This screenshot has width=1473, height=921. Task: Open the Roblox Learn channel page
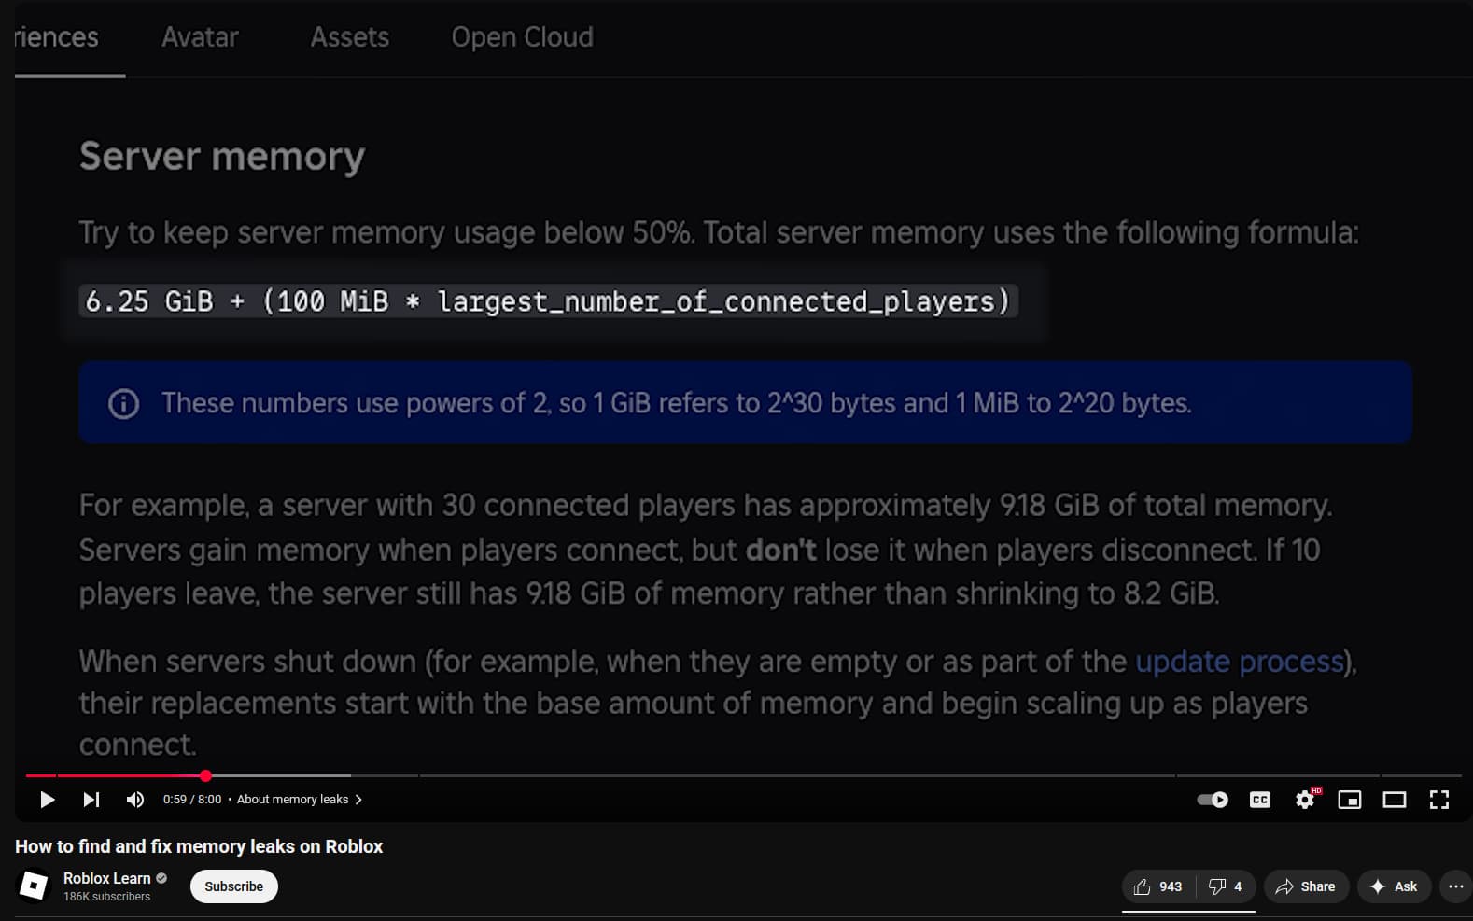click(x=106, y=878)
